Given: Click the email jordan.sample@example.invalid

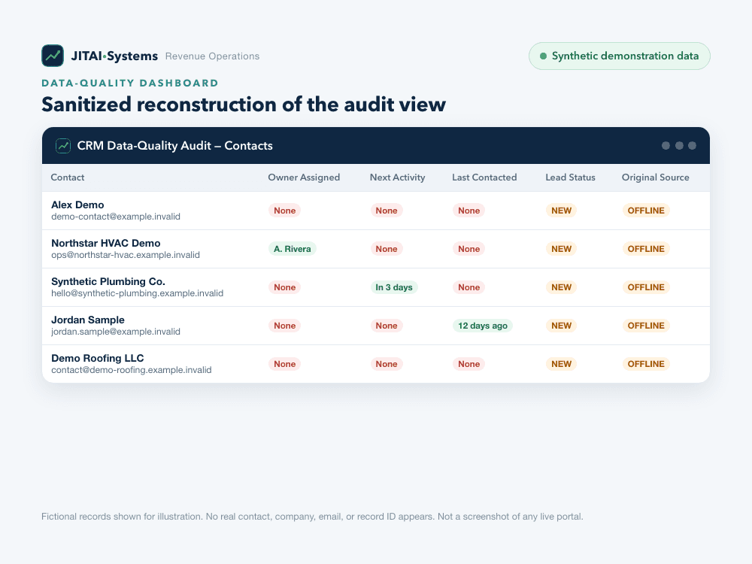Looking at the screenshot, I should (116, 332).
